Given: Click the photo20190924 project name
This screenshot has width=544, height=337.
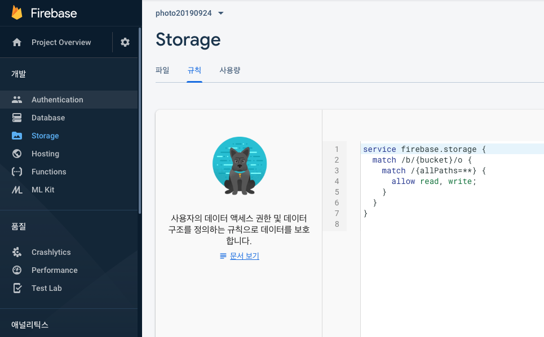Looking at the screenshot, I should (183, 13).
